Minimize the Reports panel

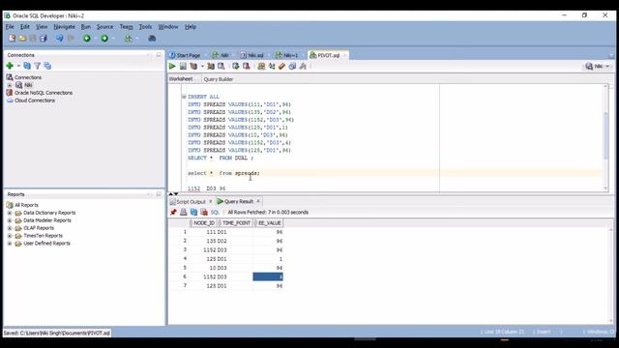pos(159,194)
